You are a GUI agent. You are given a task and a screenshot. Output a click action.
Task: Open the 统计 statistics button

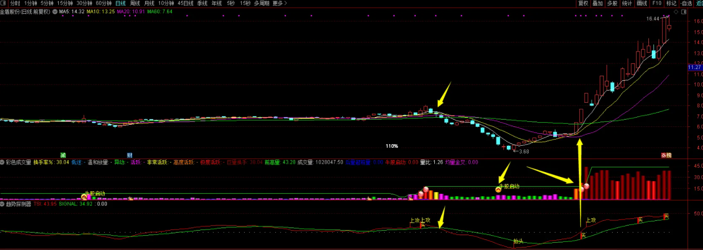(x=627, y=3)
